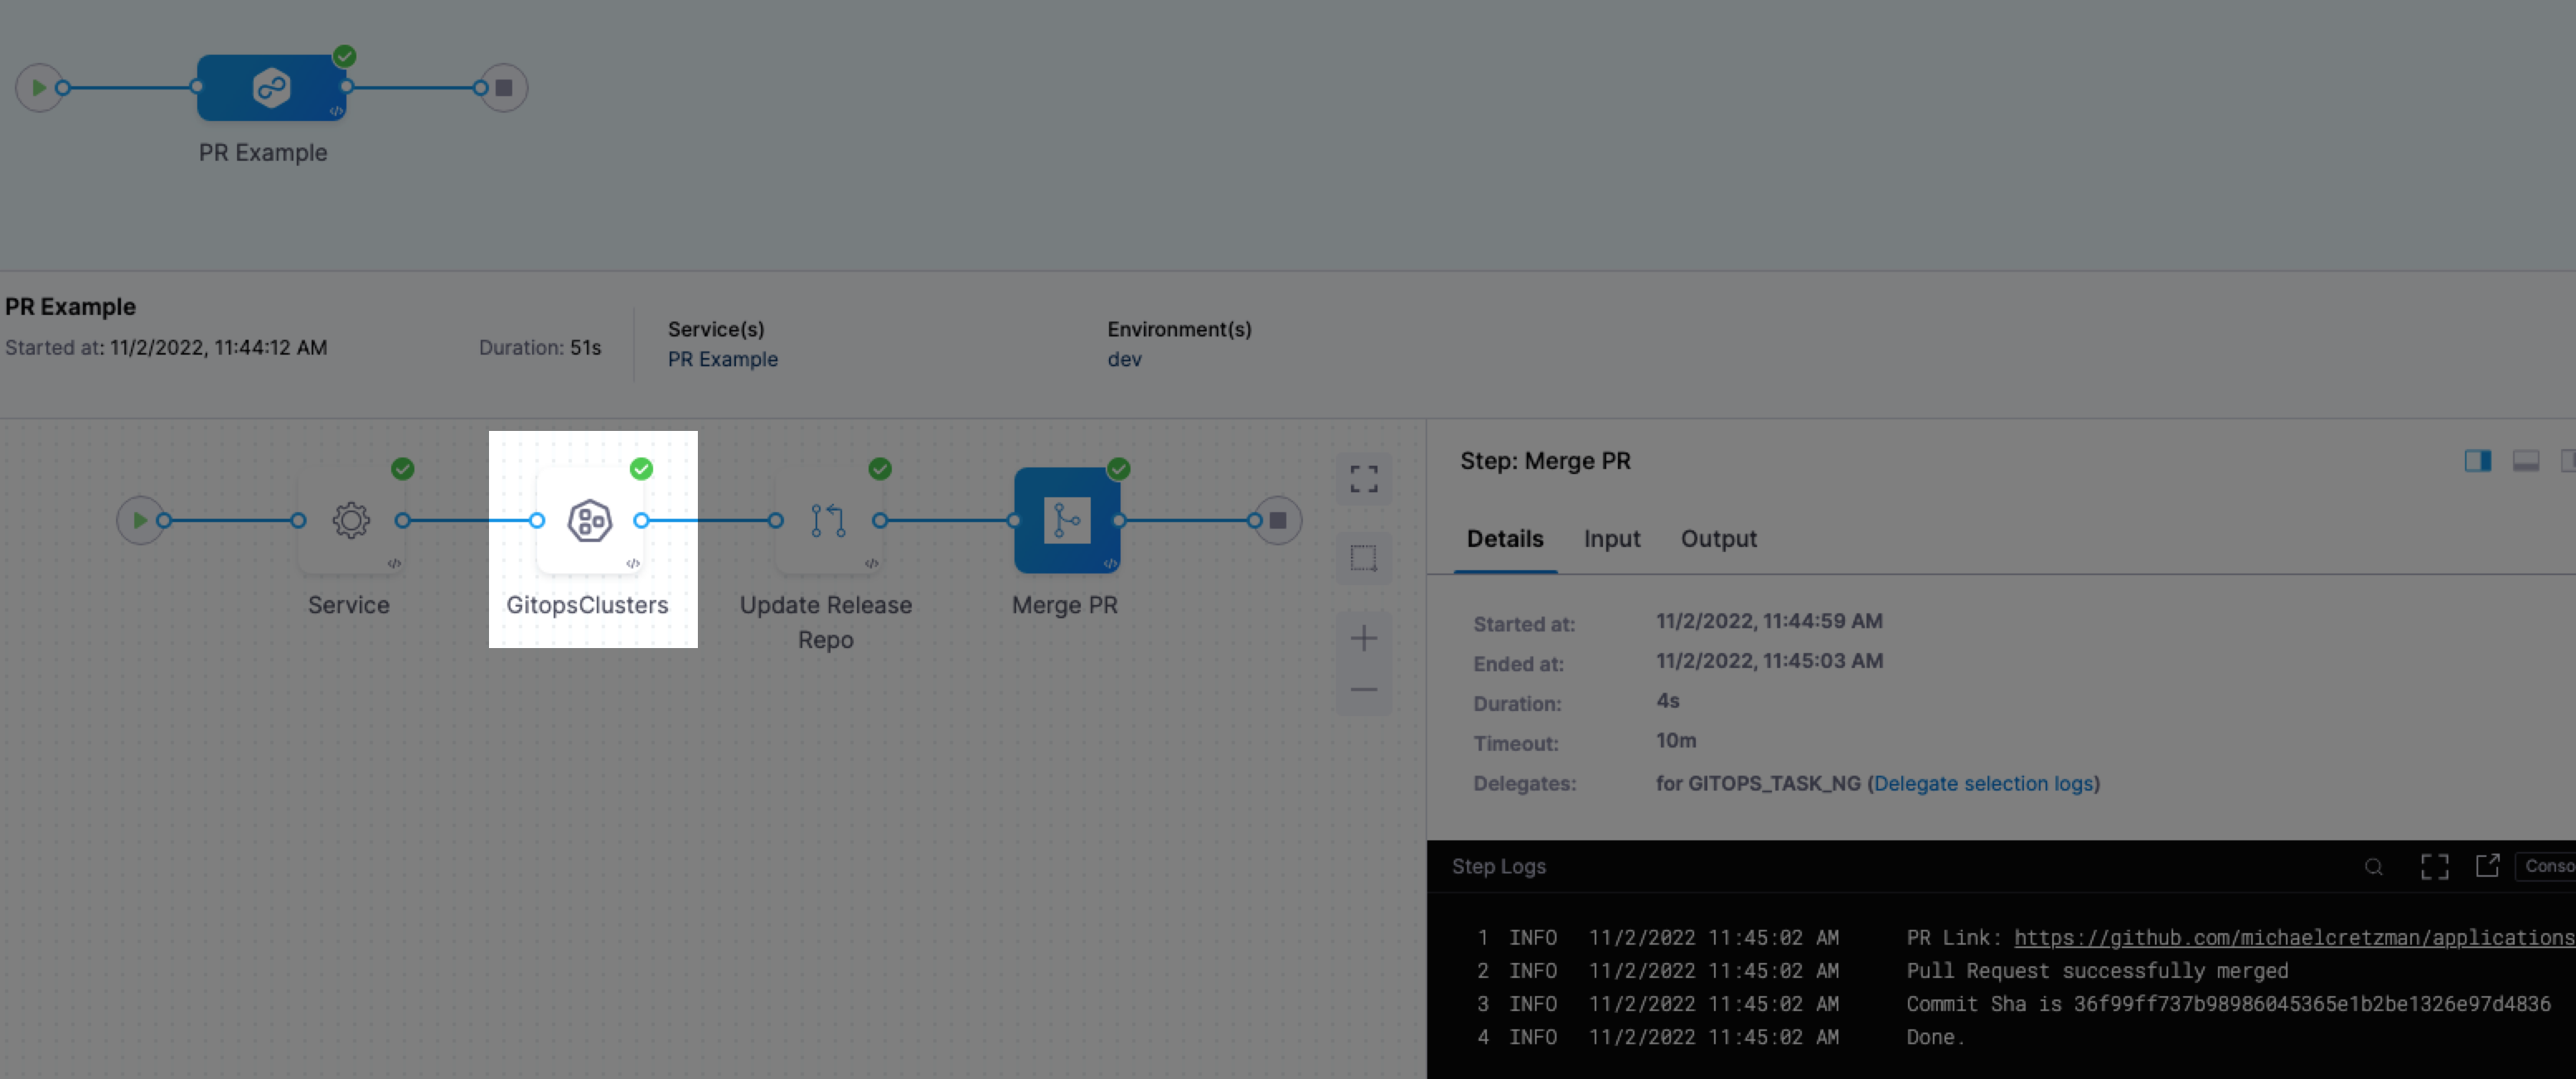Click the GitopsClusters step node icon
This screenshot has height=1079, width=2576.
click(589, 520)
